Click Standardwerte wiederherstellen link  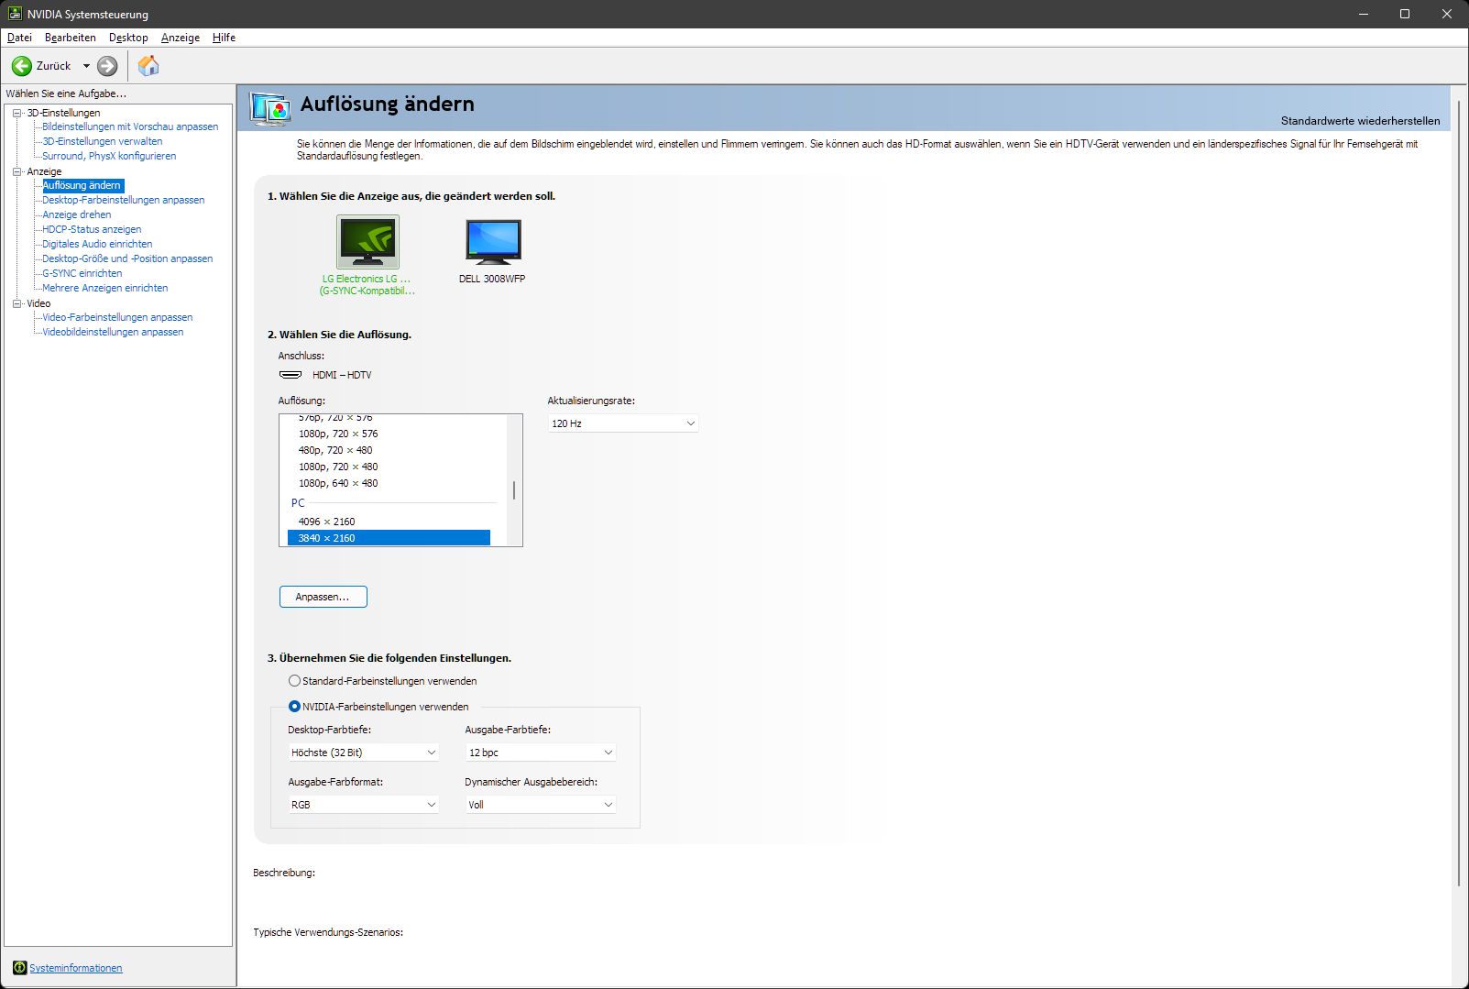pos(1360,121)
